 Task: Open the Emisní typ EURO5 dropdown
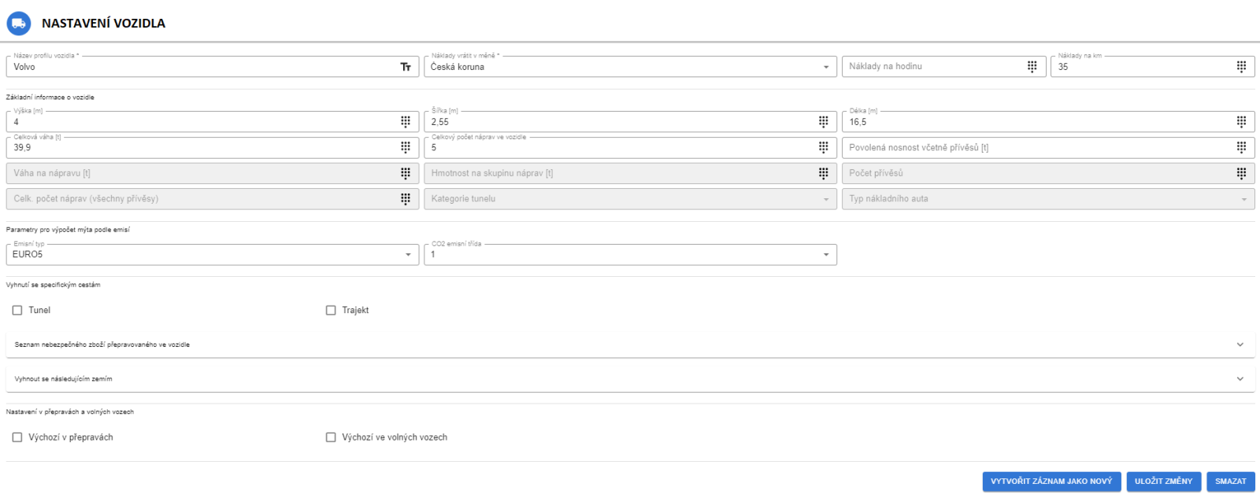(213, 254)
